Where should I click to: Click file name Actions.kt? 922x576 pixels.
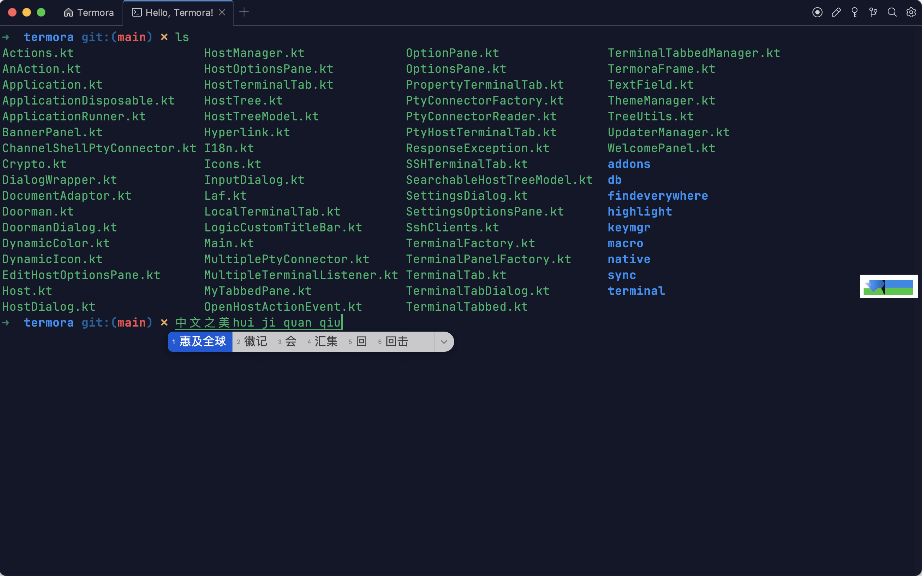(38, 53)
